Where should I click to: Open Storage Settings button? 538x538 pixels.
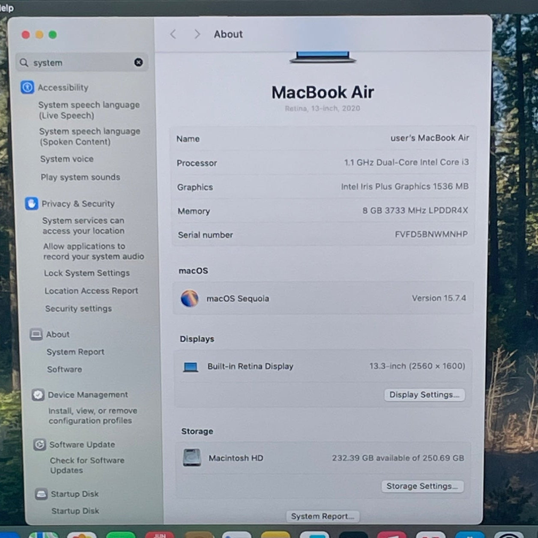click(422, 486)
